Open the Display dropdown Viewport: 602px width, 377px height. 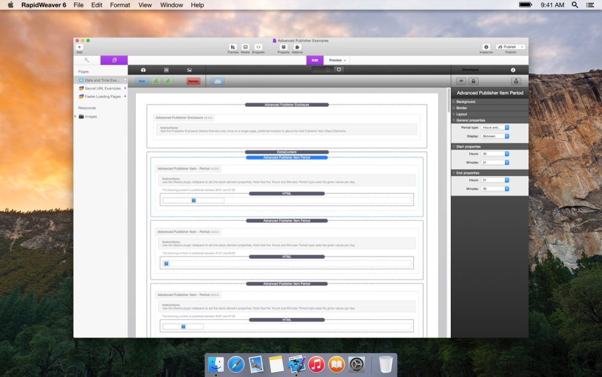click(x=495, y=136)
